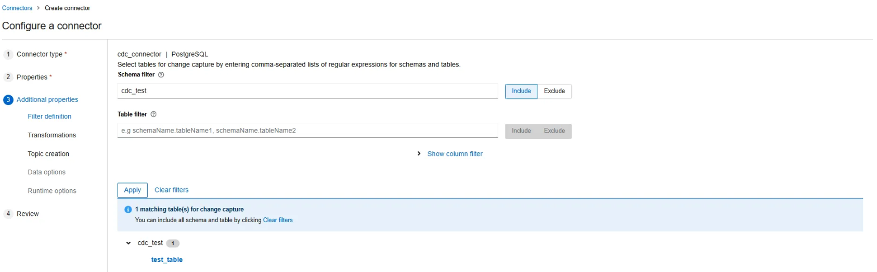
Task: Open Transformations section
Action: [51, 135]
